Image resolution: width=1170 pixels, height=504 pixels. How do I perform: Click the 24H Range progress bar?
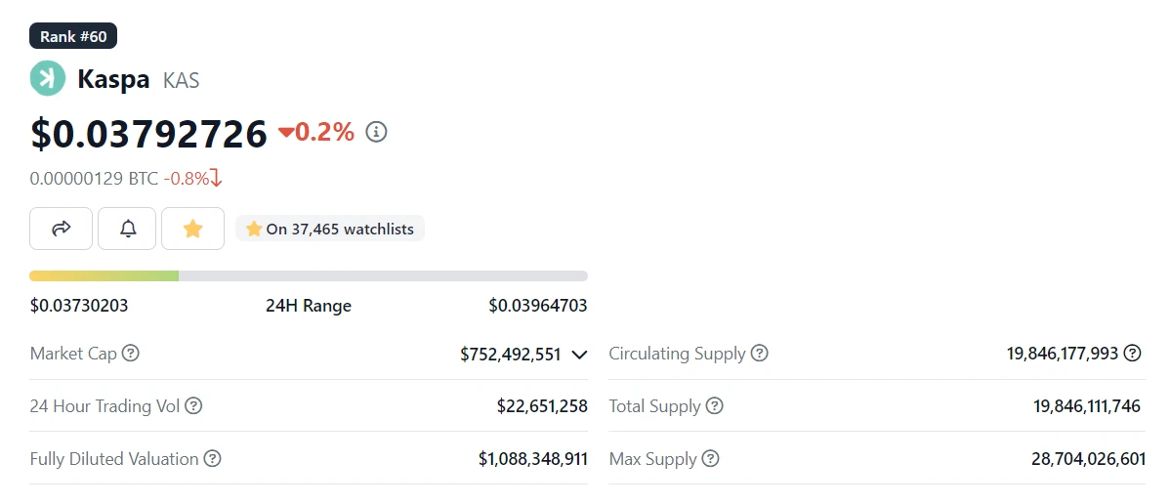(x=309, y=276)
